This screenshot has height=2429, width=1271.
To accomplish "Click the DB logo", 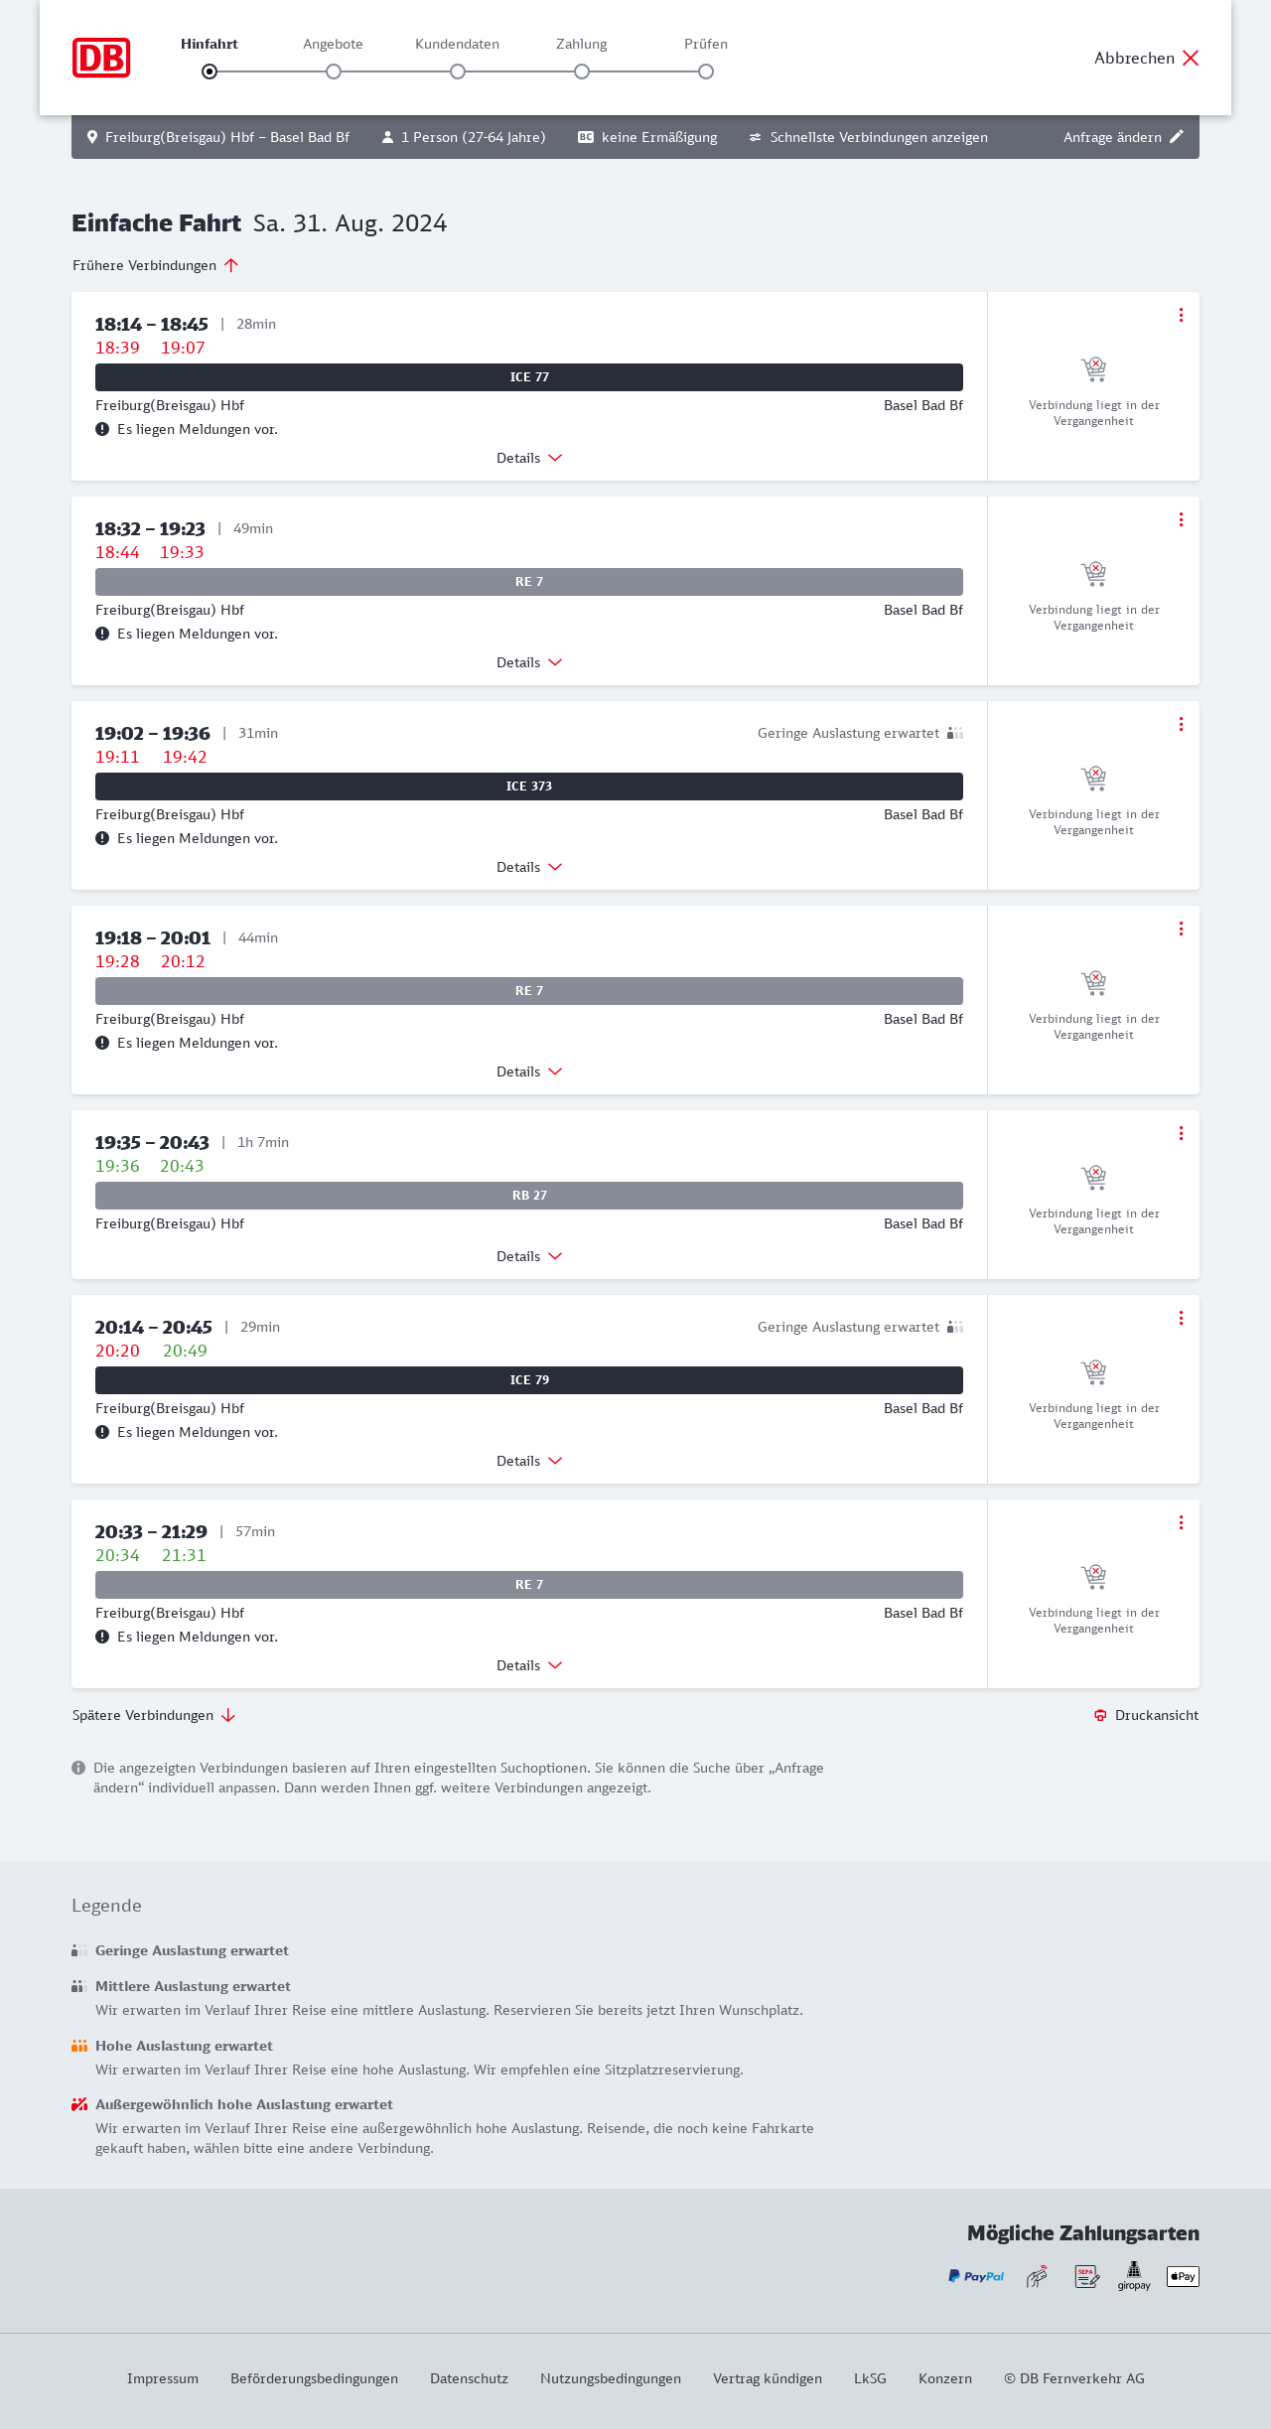I will [x=101, y=58].
